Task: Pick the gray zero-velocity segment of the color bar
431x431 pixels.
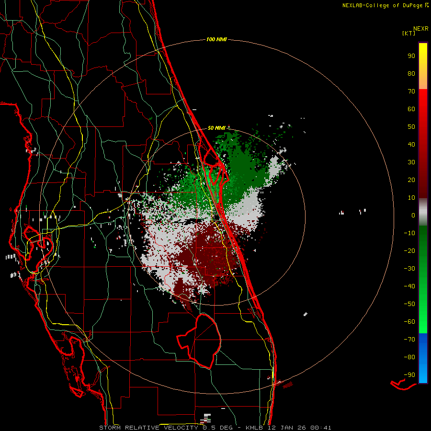Action: 423,212
